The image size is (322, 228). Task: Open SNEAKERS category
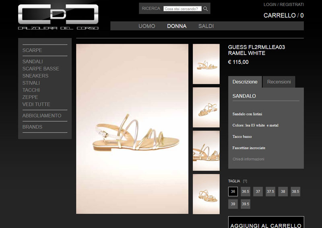pos(35,76)
